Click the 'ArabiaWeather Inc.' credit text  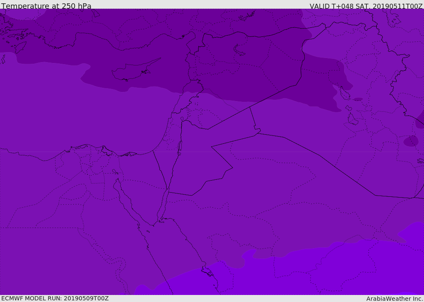point(395,299)
